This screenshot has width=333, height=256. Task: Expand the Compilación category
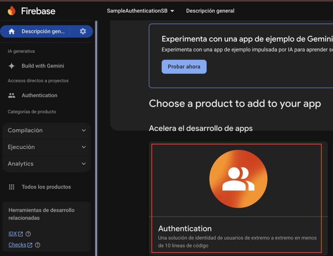pyautogui.click(x=47, y=130)
